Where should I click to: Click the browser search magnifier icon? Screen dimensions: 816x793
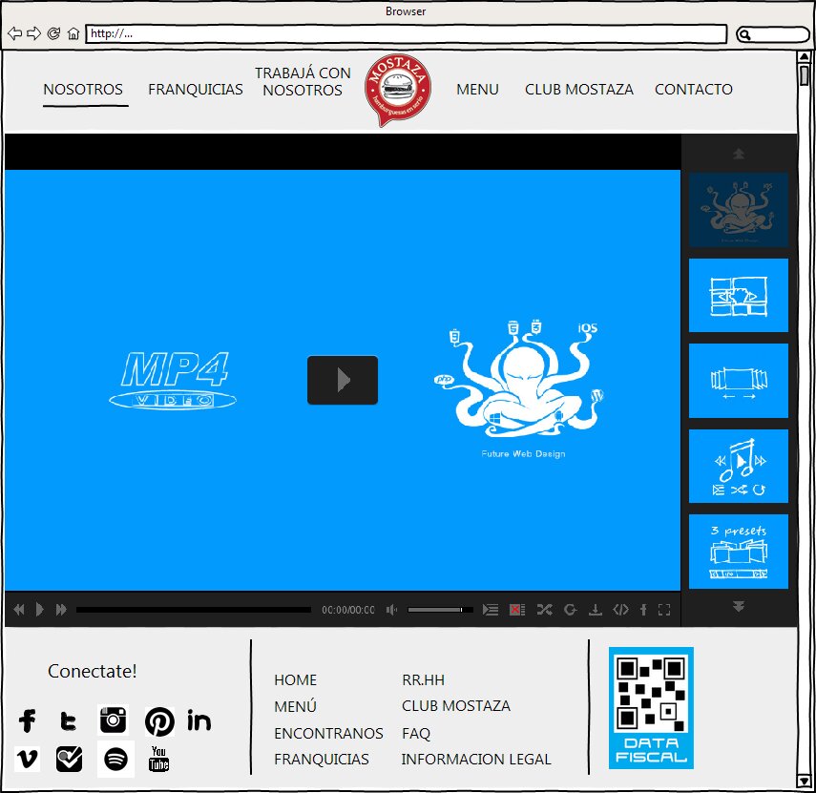click(x=744, y=35)
